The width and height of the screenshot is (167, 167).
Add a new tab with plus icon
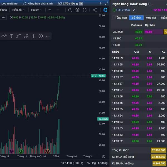100,3
